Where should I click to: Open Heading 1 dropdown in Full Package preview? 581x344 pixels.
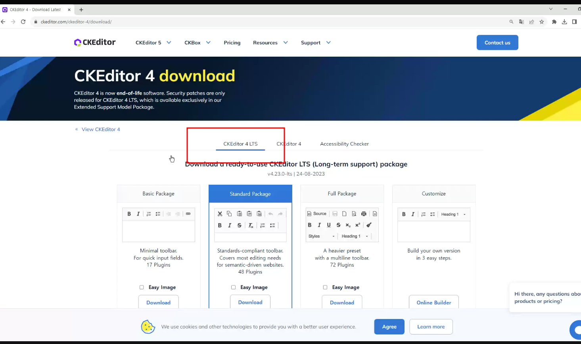pyautogui.click(x=355, y=236)
